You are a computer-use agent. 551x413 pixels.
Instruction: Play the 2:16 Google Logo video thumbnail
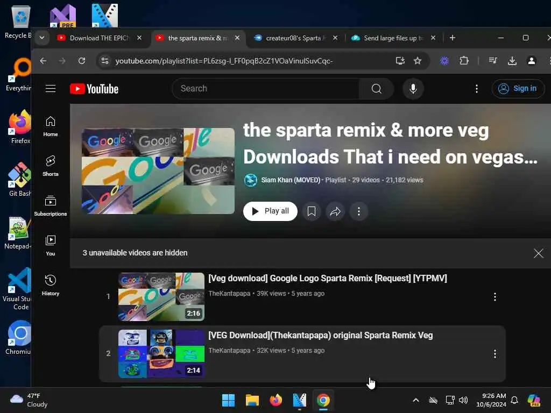[x=161, y=297]
